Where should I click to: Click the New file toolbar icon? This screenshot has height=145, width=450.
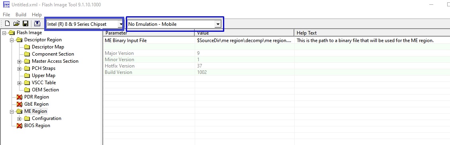click(8, 24)
